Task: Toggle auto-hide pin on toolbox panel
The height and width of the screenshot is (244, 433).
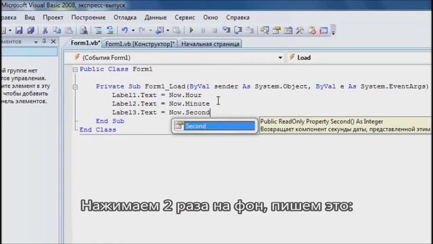Action: [x=44, y=41]
